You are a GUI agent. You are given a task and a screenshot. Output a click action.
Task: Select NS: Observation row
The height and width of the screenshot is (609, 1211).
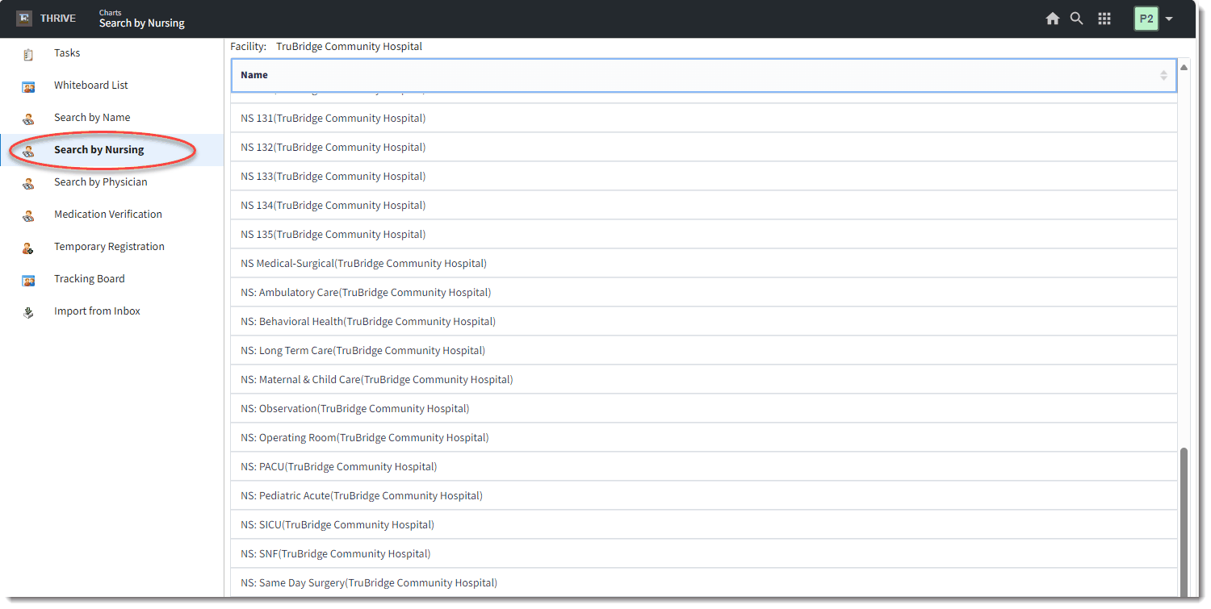[704, 408]
